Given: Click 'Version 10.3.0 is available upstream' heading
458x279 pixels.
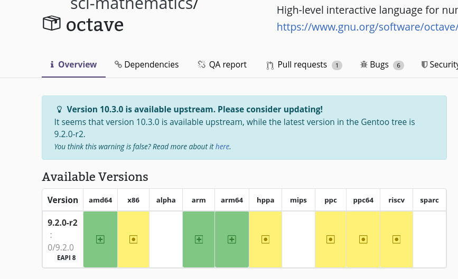Looking at the screenshot, I should pyautogui.click(x=195, y=109).
